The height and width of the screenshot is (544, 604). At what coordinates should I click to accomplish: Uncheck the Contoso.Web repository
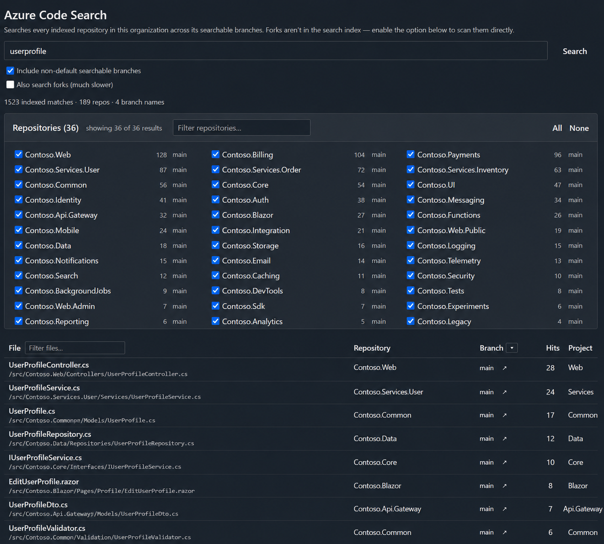click(x=19, y=154)
